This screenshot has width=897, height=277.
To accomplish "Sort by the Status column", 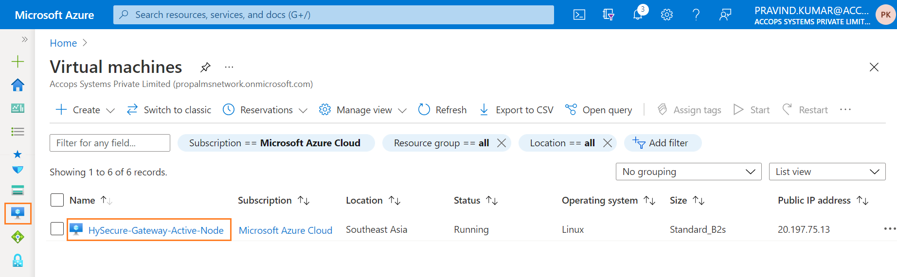I will pos(476,200).
